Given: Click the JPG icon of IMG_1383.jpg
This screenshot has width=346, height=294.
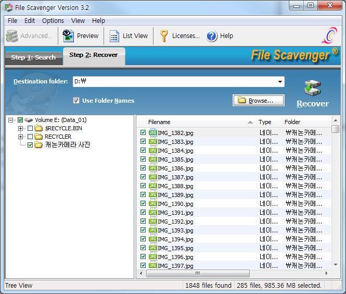Looking at the screenshot, I should click(152, 141).
